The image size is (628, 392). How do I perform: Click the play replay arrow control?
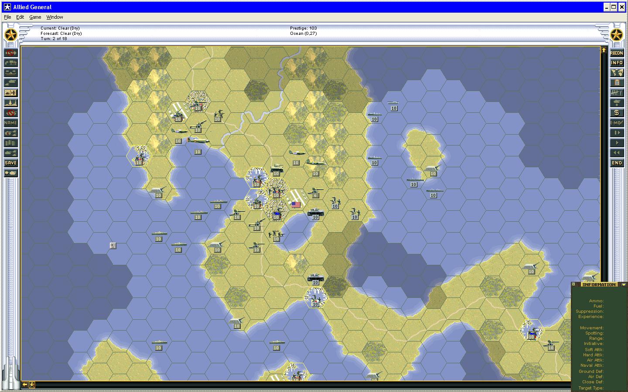[x=617, y=143]
